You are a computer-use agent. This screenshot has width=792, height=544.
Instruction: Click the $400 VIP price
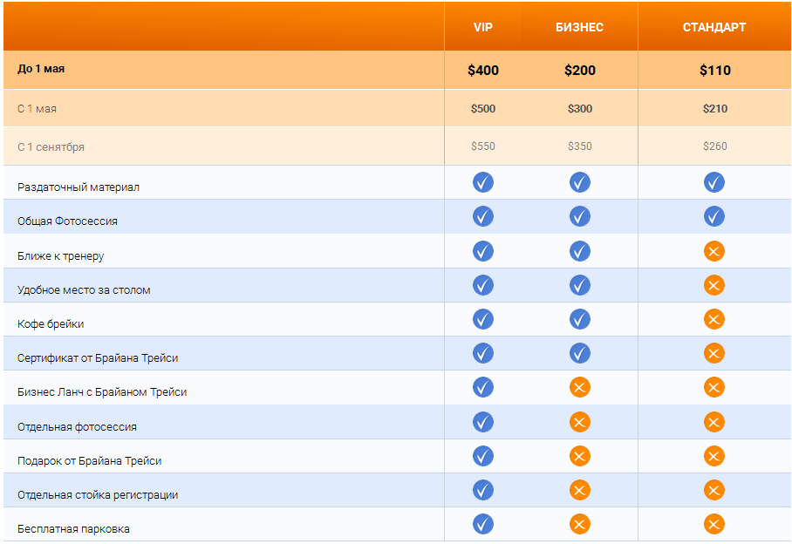point(482,71)
